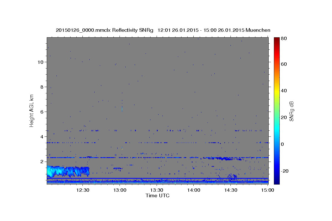Viewport: 332px width, 221px height.
Task: Click the 14:30 time tick label
Action: point(231,190)
